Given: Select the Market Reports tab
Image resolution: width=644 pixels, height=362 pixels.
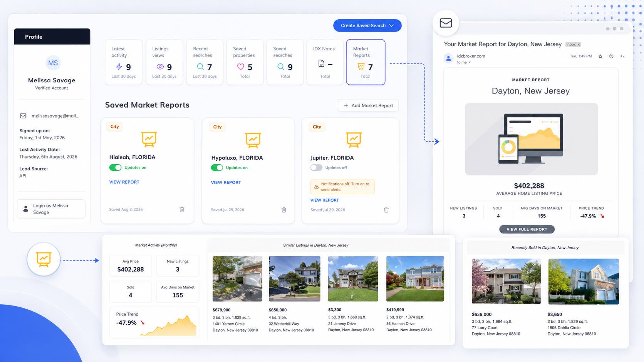Looking at the screenshot, I should [366, 62].
